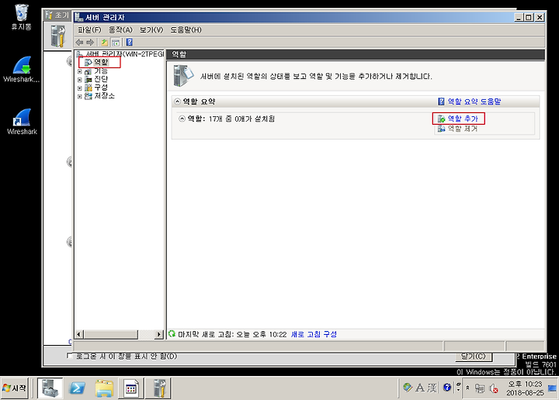The image size is (559, 400).
Task: Open PowerShell from the taskbar
Action: [77, 388]
